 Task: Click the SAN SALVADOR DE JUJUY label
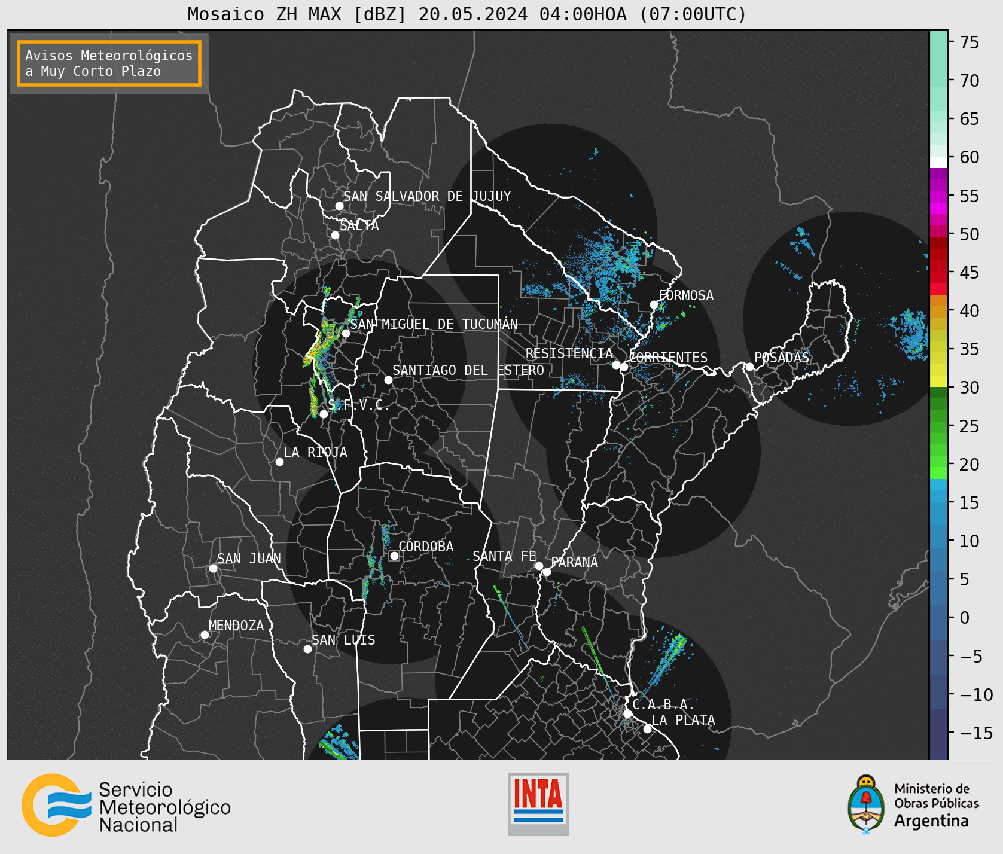pyautogui.click(x=427, y=196)
